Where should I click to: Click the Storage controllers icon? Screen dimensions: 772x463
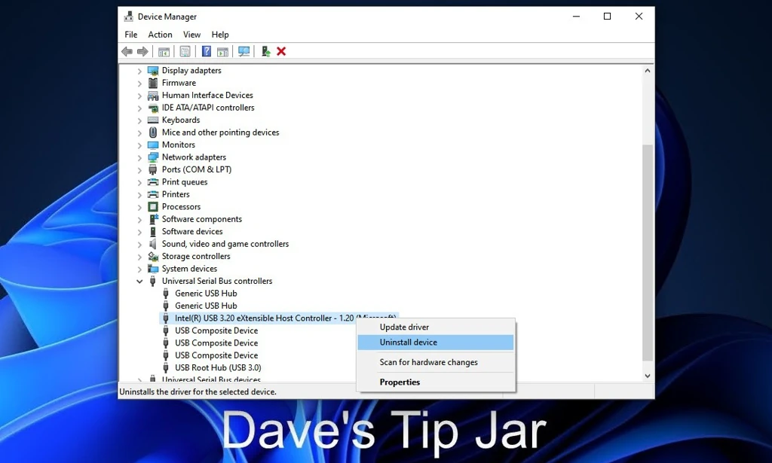tap(153, 256)
